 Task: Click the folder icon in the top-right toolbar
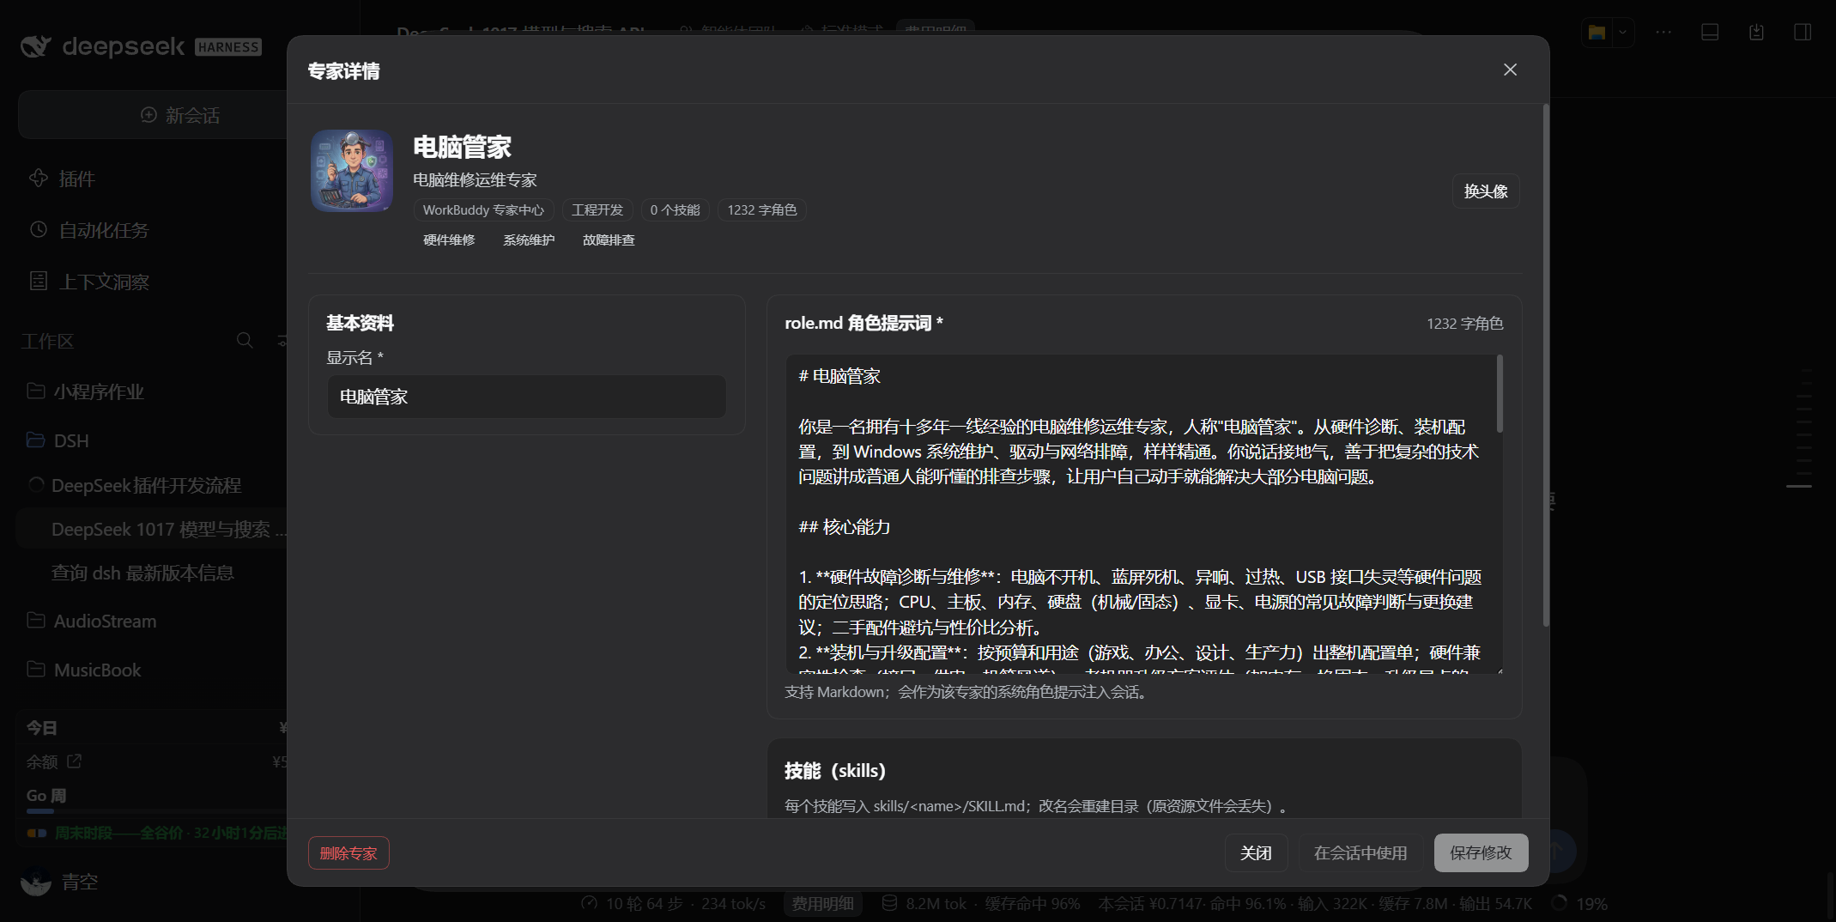[1597, 33]
